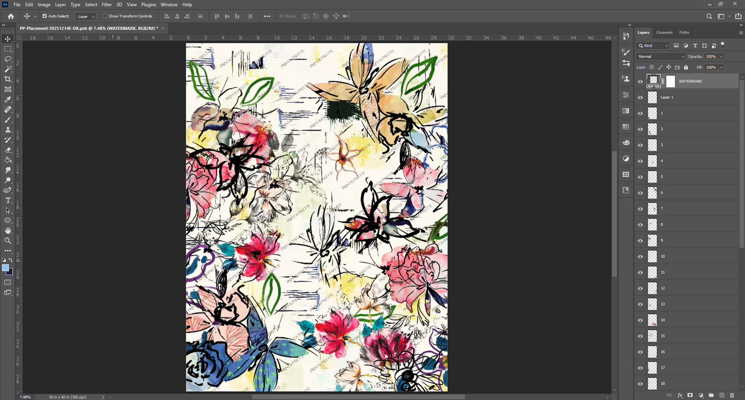
Task: Select the Frame tool
Action: pos(8,89)
